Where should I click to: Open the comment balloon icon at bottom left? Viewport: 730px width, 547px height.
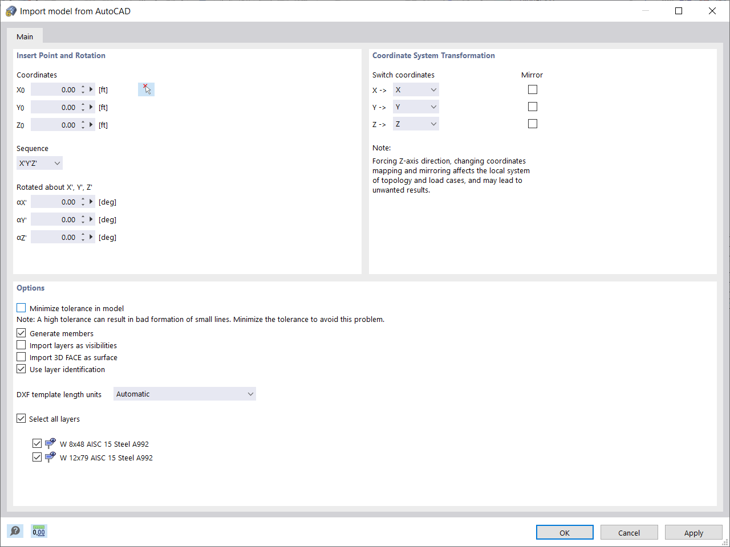[15, 530]
